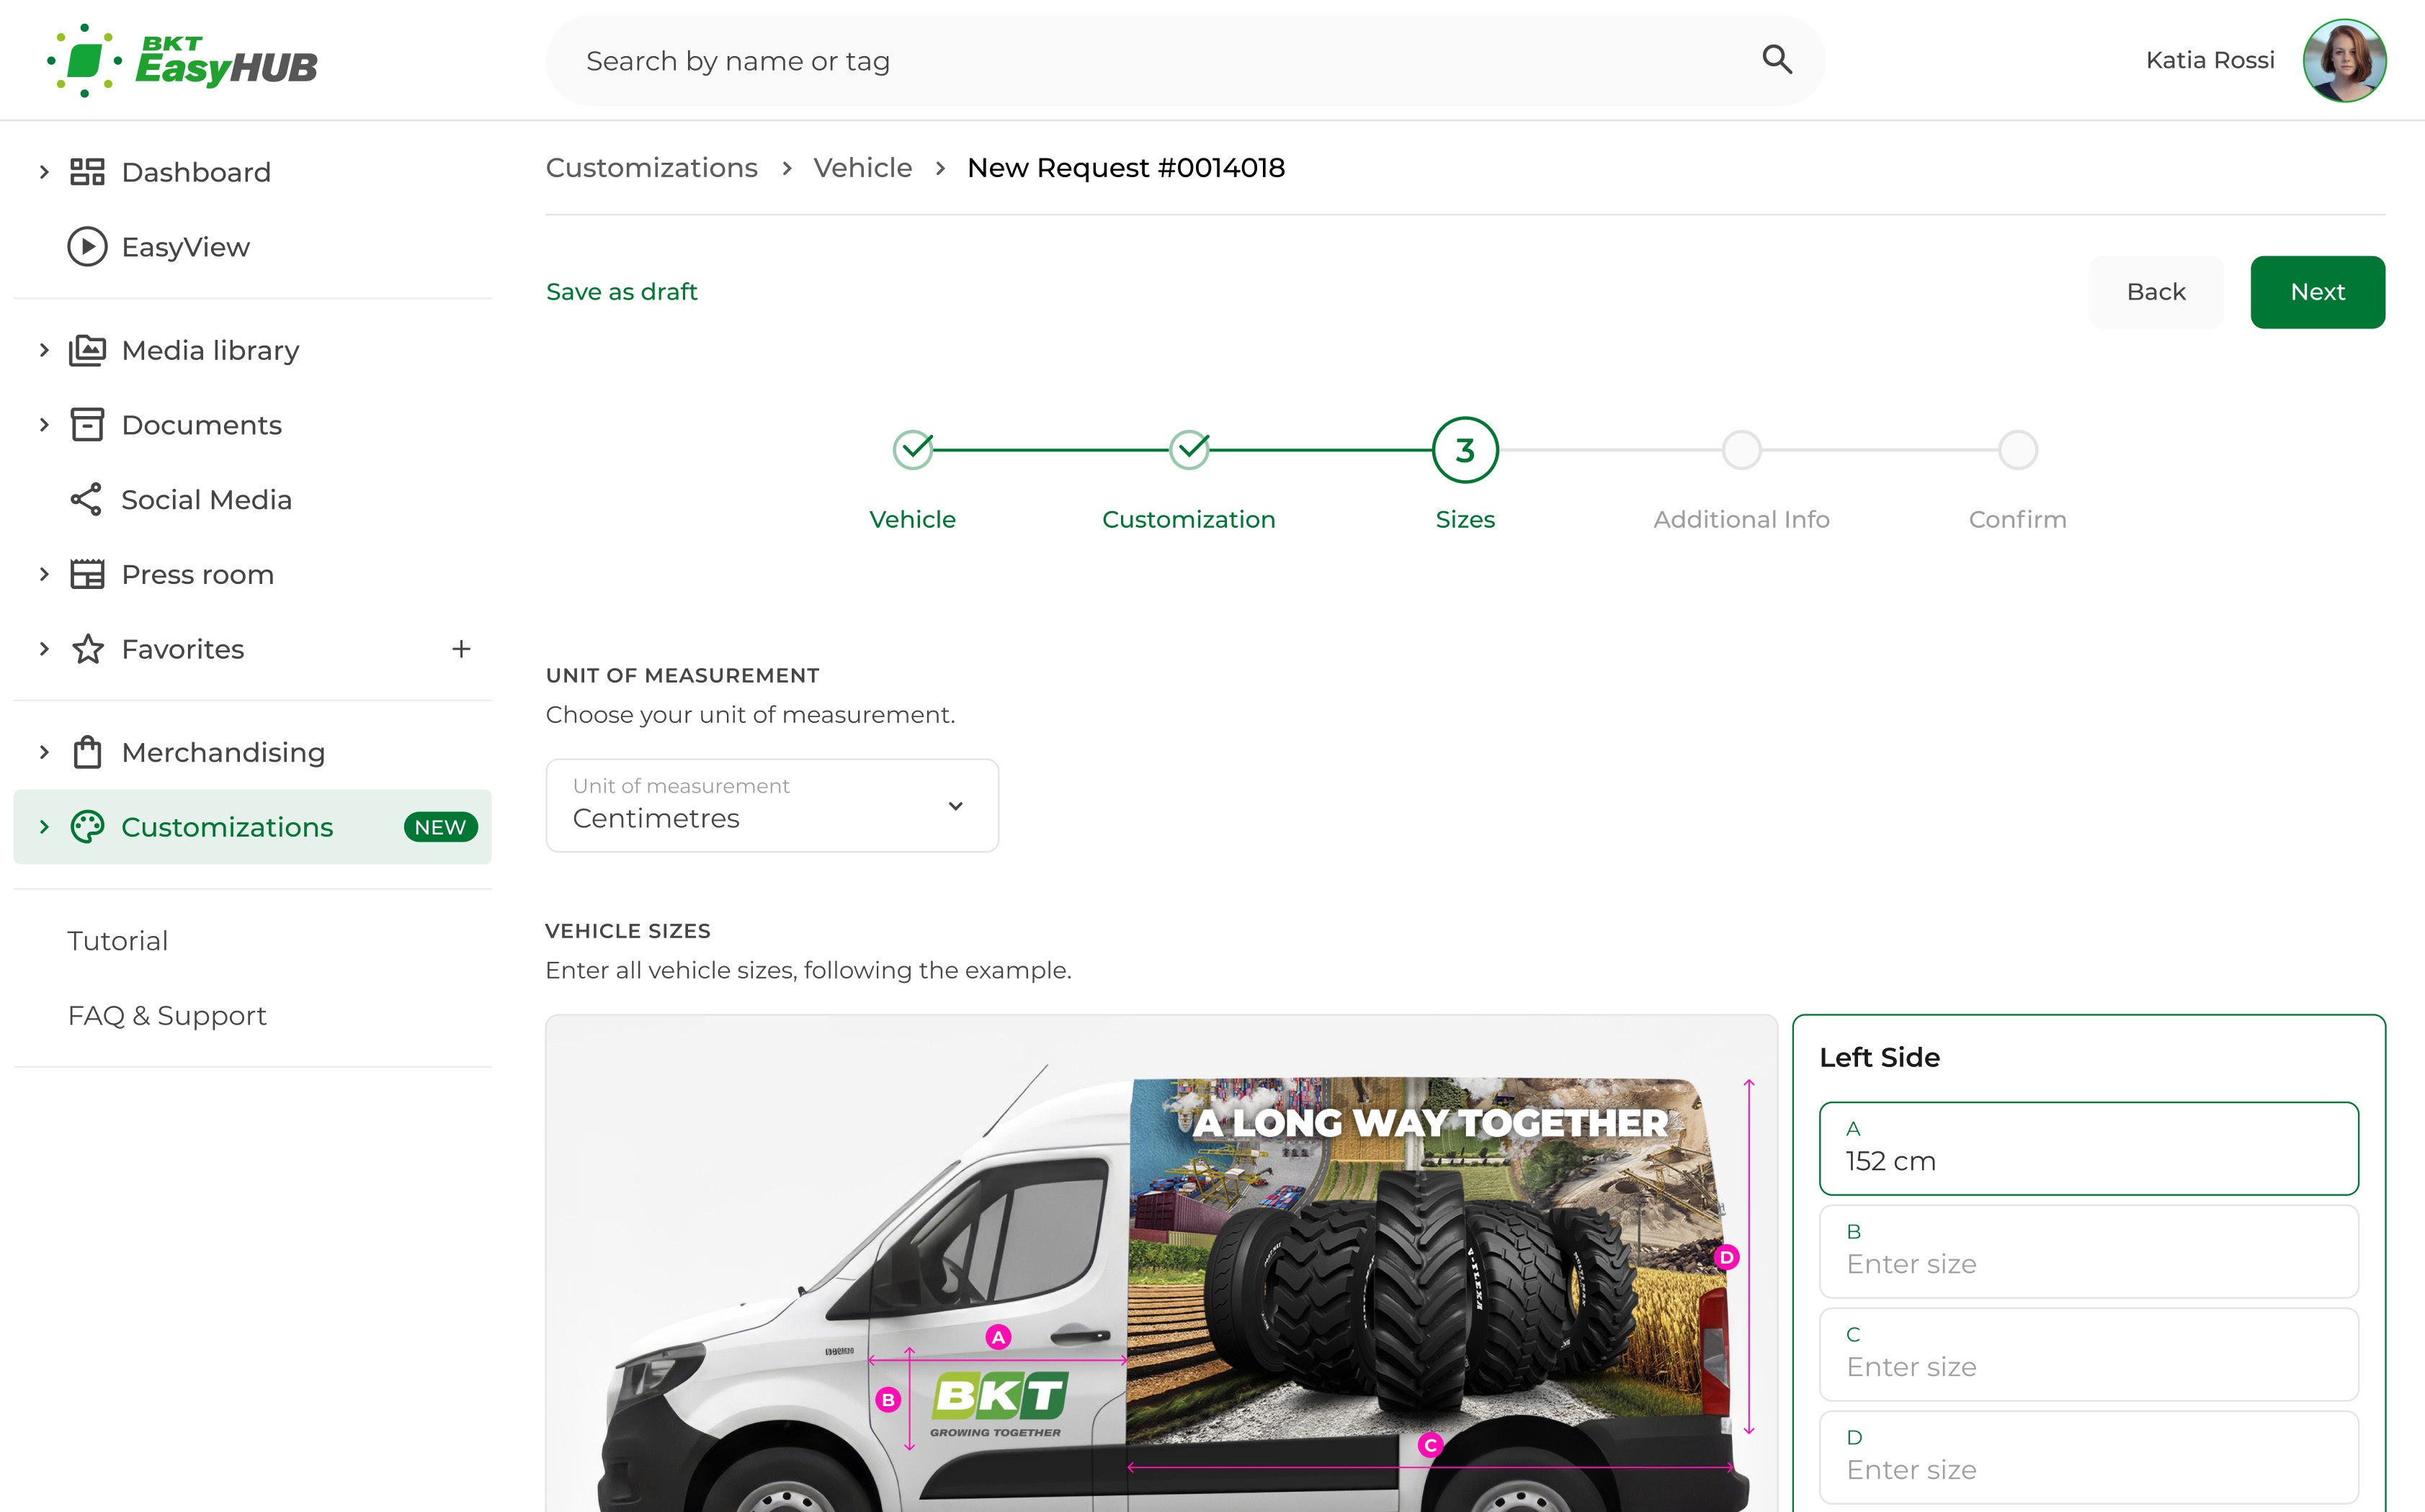Click the Customizations palette icon

tap(87, 827)
